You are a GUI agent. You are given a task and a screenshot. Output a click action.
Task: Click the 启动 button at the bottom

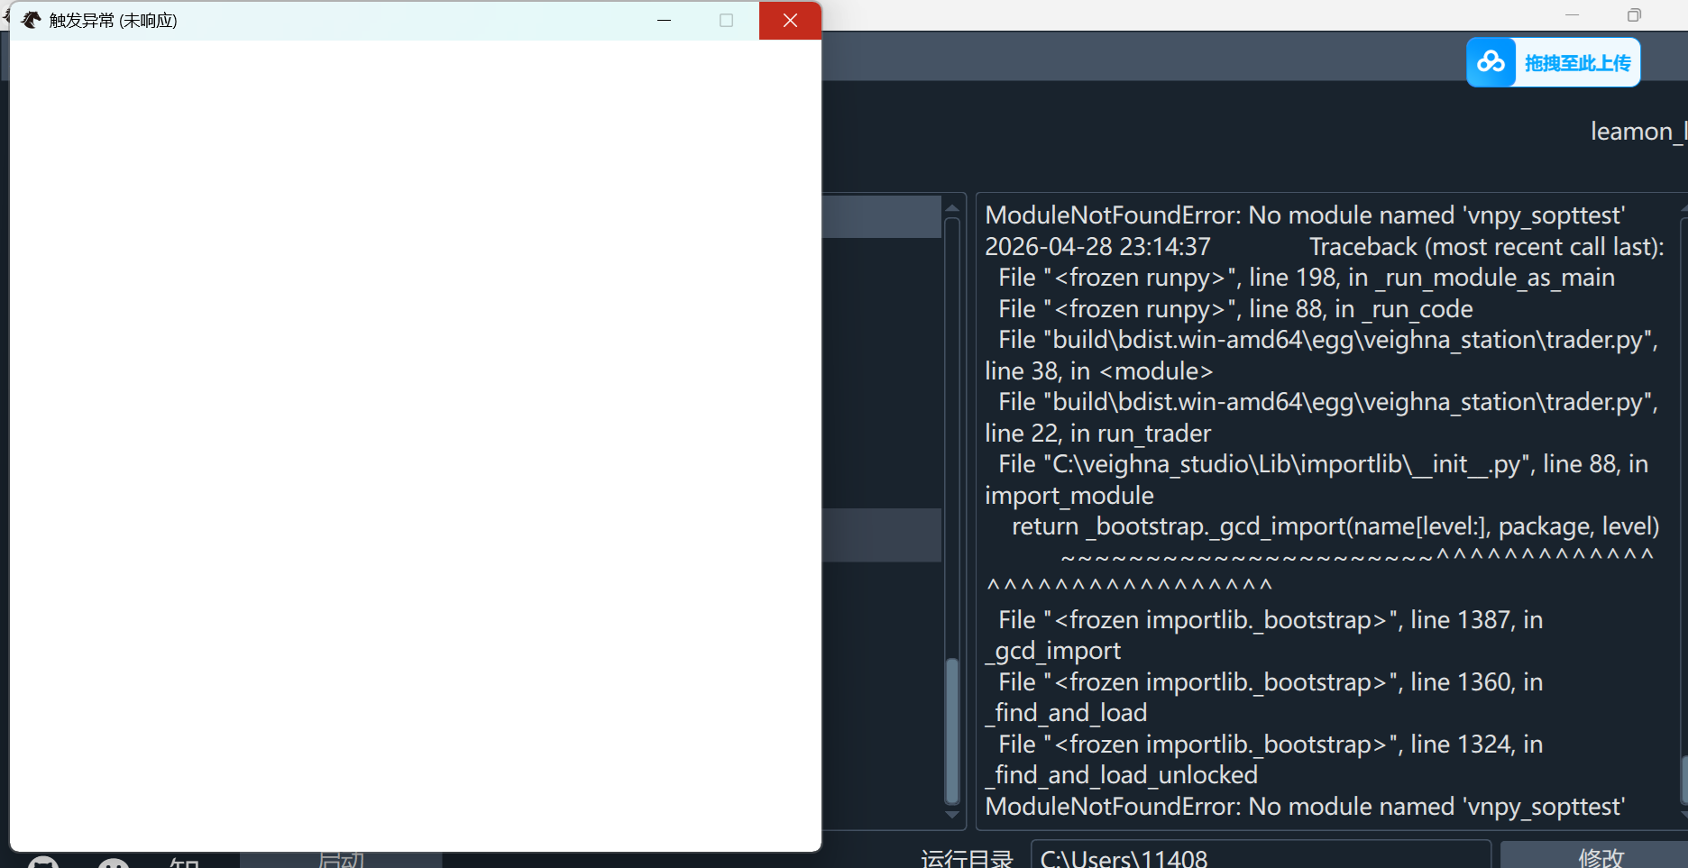341,861
